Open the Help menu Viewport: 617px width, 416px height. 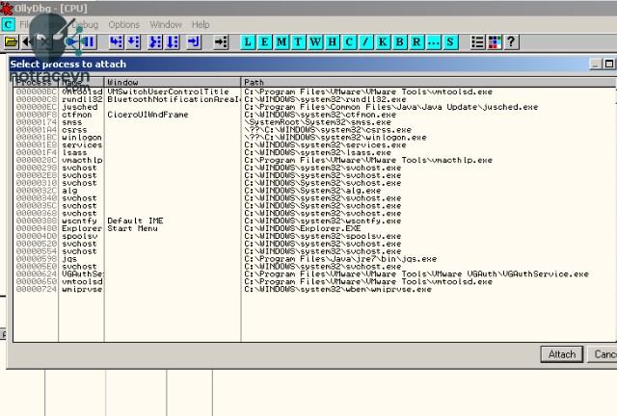201,25
